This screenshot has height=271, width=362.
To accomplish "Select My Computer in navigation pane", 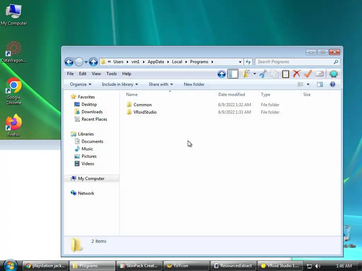I will pos(91,179).
